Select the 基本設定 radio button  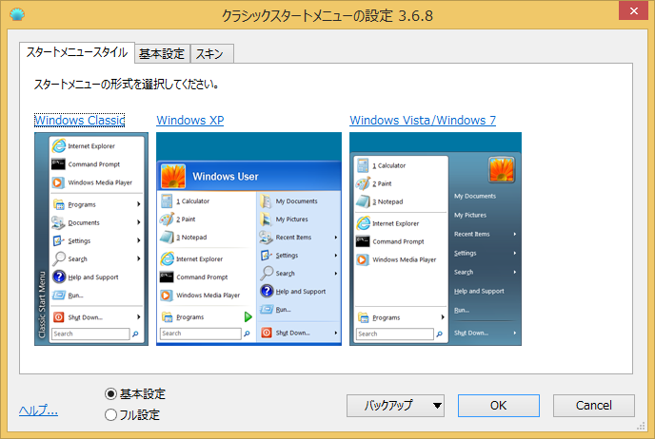pyautogui.click(x=111, y=393)
